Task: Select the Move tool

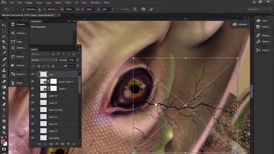Action: (4, 25)
